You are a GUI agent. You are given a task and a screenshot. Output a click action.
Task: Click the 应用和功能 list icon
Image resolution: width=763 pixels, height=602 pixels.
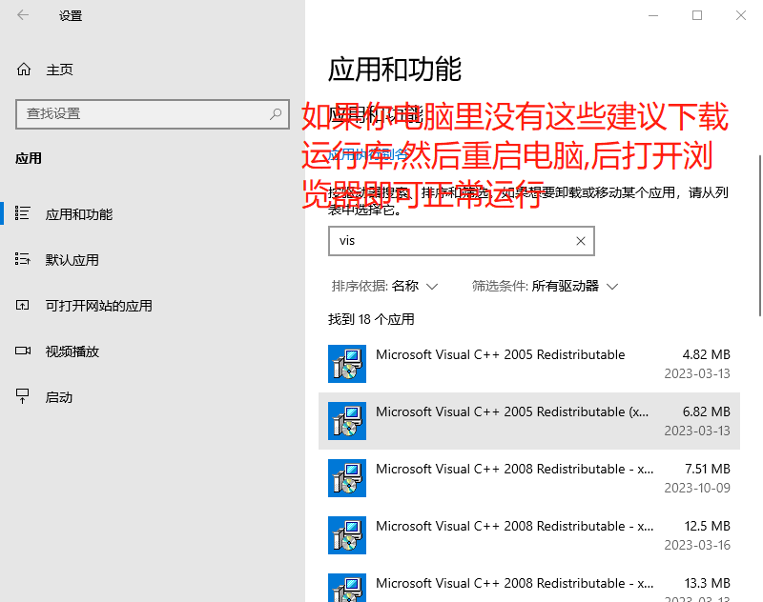coord(22,213)
